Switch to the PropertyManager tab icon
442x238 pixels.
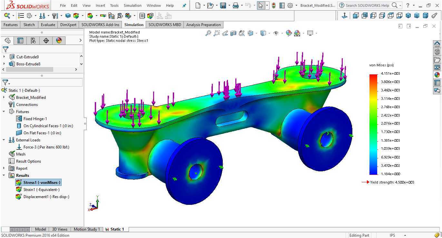[x=20, y=40]
